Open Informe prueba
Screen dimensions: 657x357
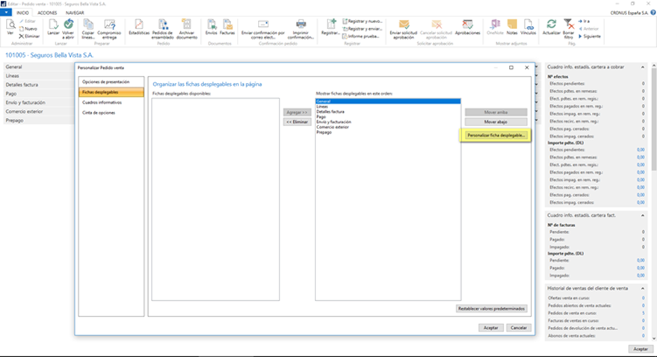[x=361, y=37]
